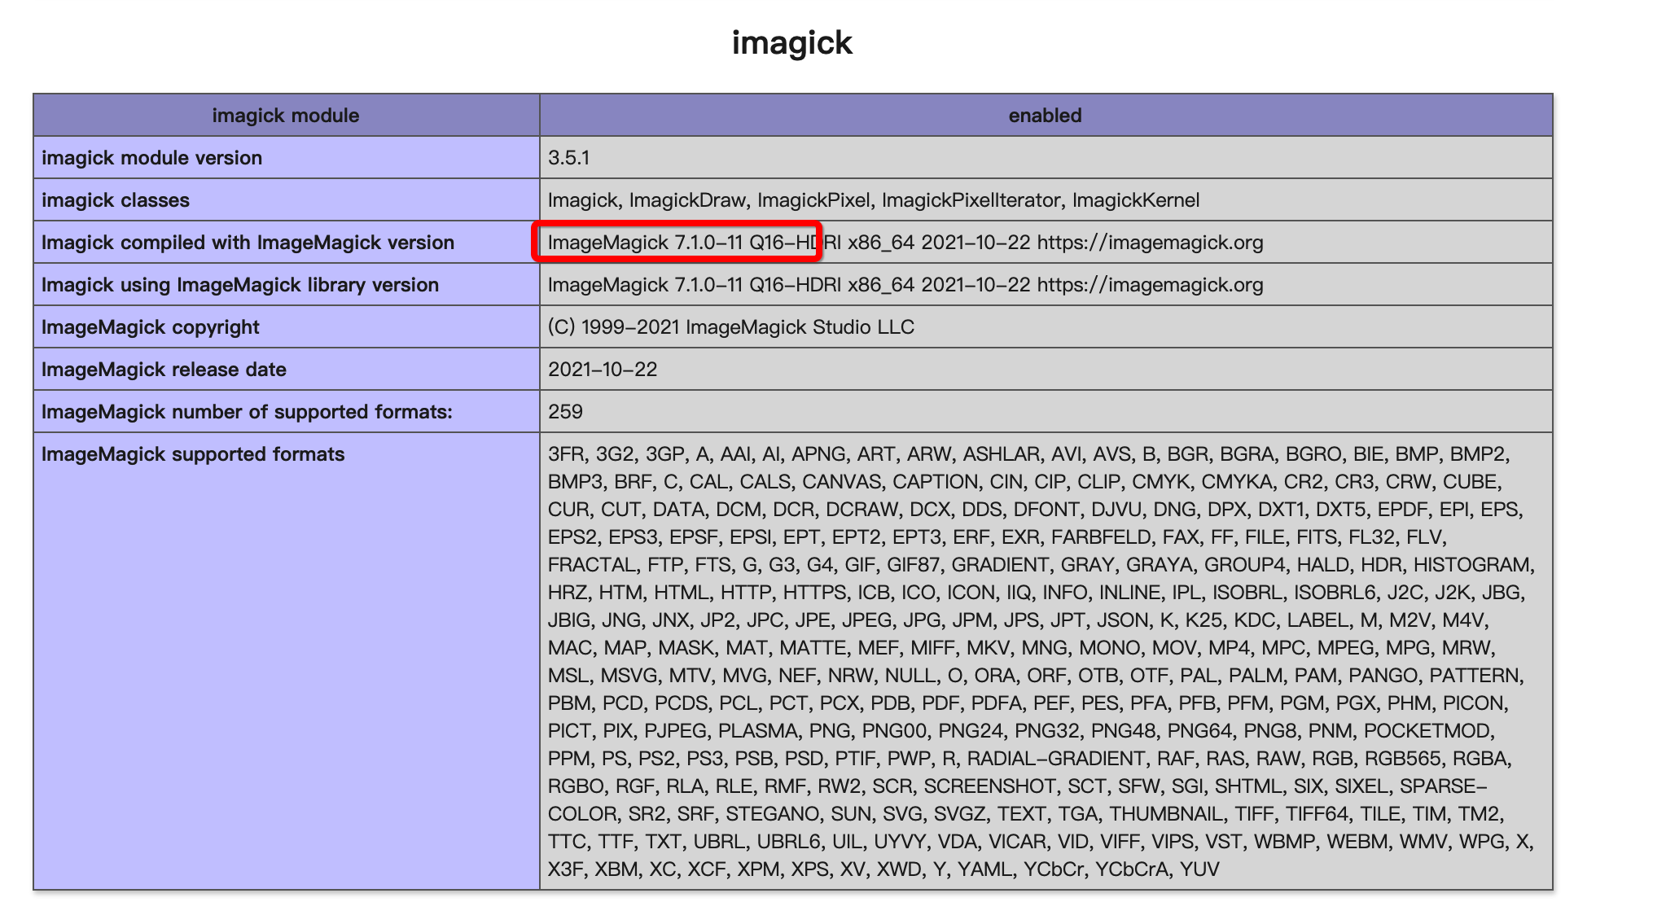Screen dimensions: 1666x902
Task: Click the supported formats count 259
Action: point(565,411)
